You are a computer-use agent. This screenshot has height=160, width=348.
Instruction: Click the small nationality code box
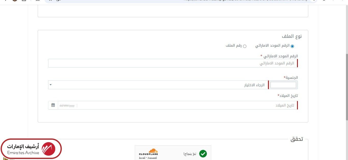pyautogui.click(x=283, y=85)
